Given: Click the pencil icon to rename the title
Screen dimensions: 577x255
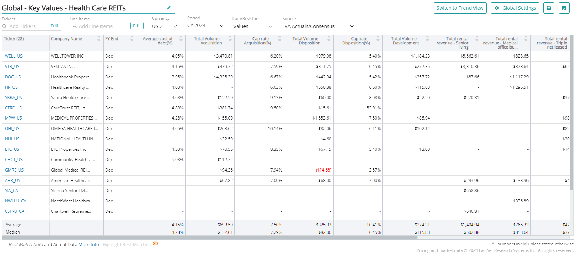Looking at the screenshot, I should pyautogui.click(x=169, y=8).
